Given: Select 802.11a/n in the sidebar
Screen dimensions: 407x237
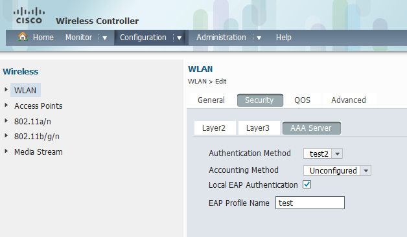Looking at the screenshot, I should 32,121.
